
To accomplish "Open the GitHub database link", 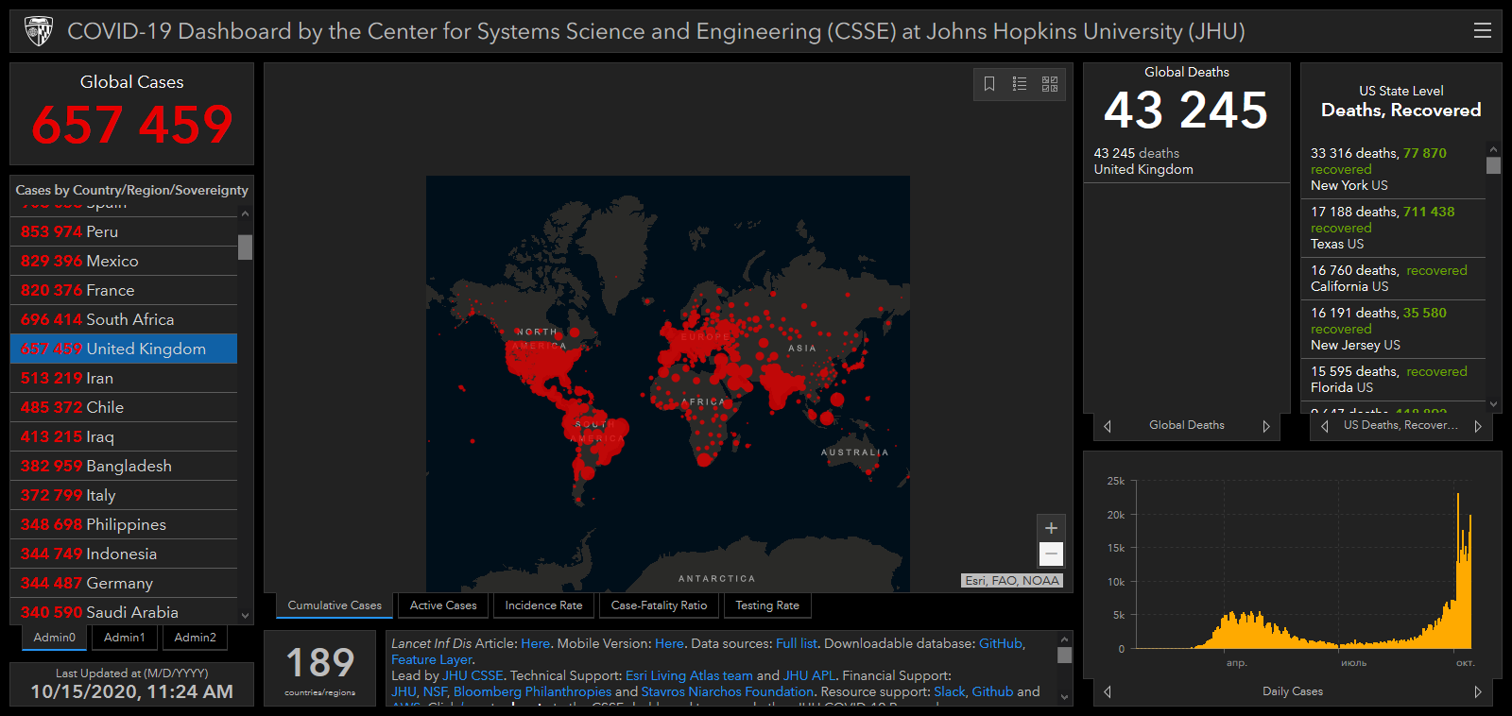I will point(1001,643).
